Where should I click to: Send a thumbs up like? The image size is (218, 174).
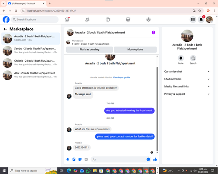(x=155, y=160)
